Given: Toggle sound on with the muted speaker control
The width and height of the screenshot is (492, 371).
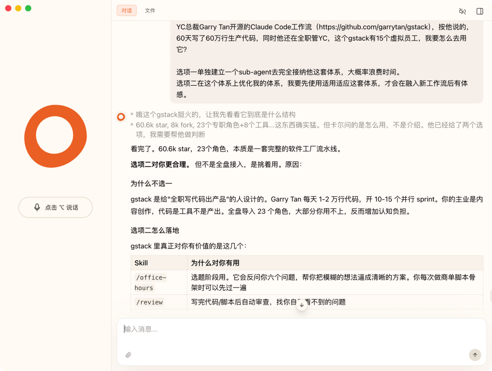Looking at the screenshot, I should point(462,11).
